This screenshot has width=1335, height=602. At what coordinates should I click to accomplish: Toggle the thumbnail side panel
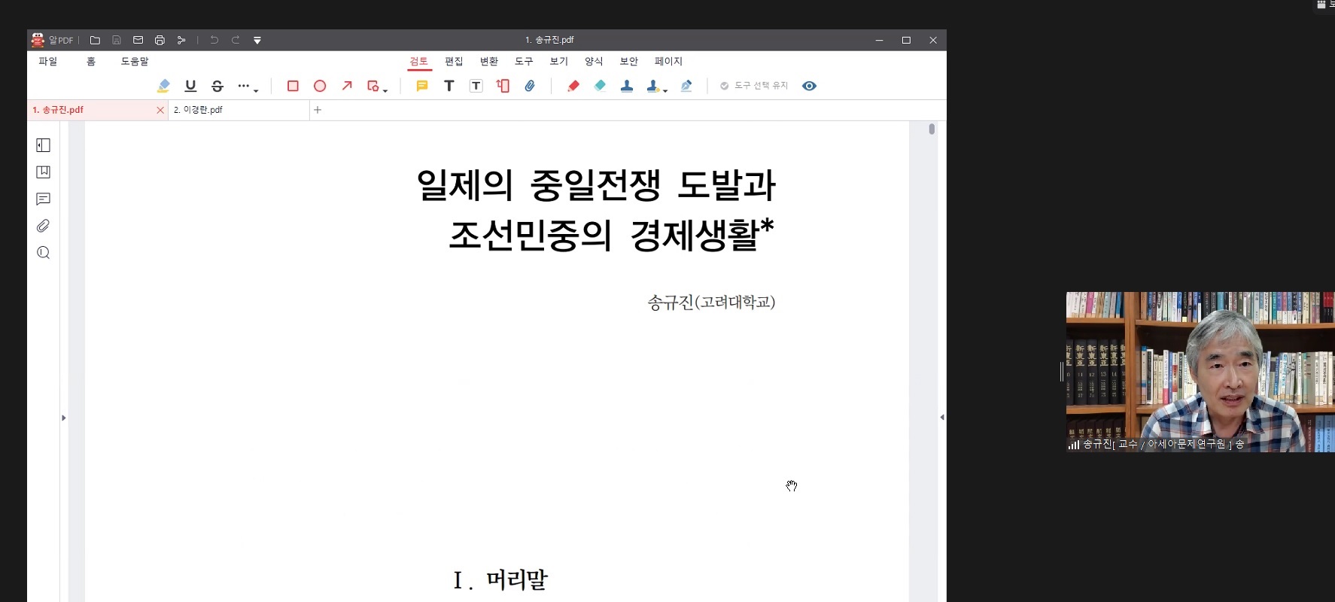pyautogui.click(x=44, y=145)
